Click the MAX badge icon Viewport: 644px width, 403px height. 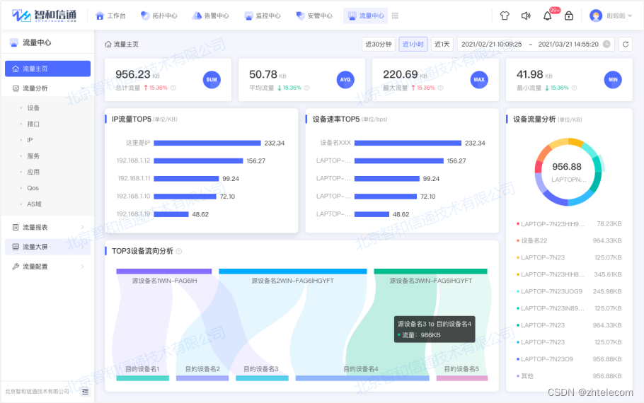[479, 80]
